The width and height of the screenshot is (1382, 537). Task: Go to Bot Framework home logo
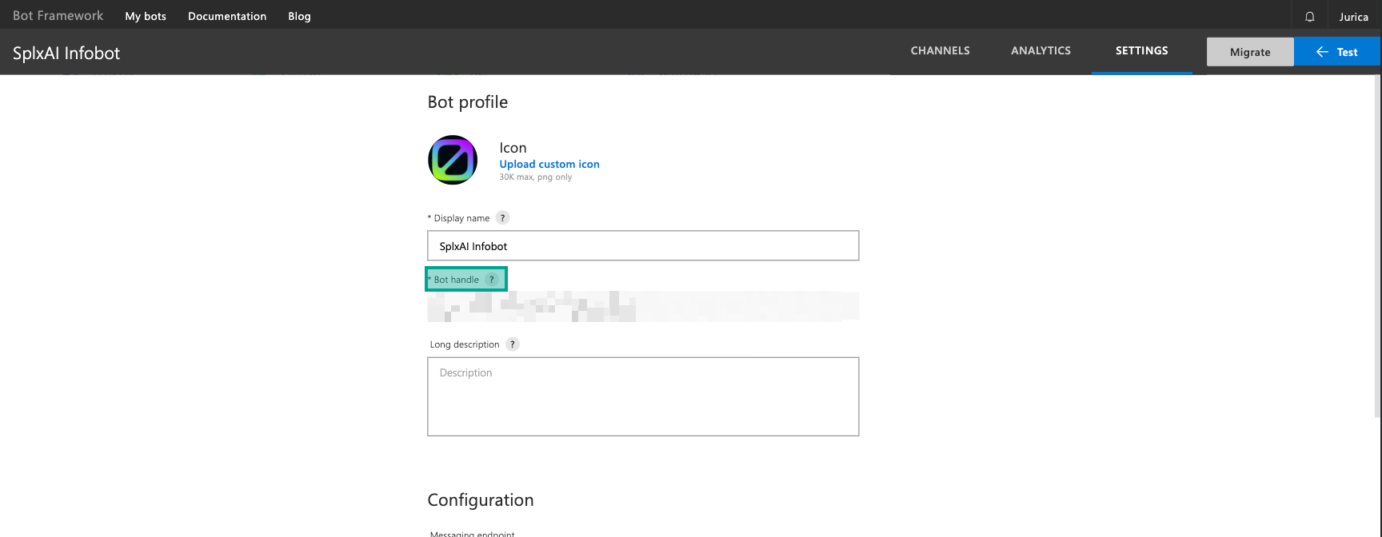click(58, 16)
